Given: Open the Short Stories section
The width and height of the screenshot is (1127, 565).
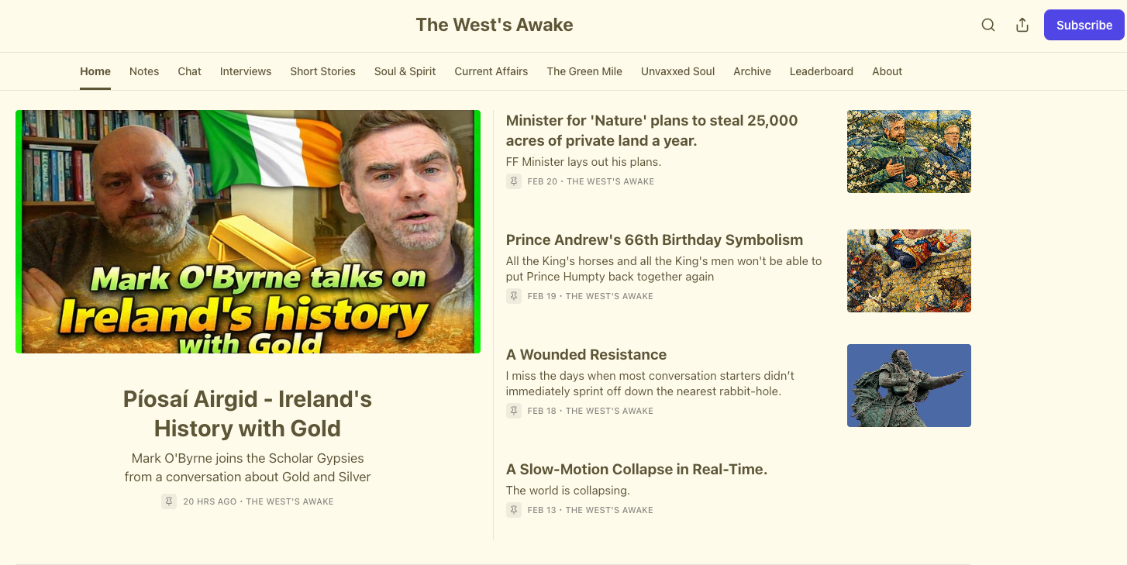Looking at the screenshot, I should [x=323, y=71].
